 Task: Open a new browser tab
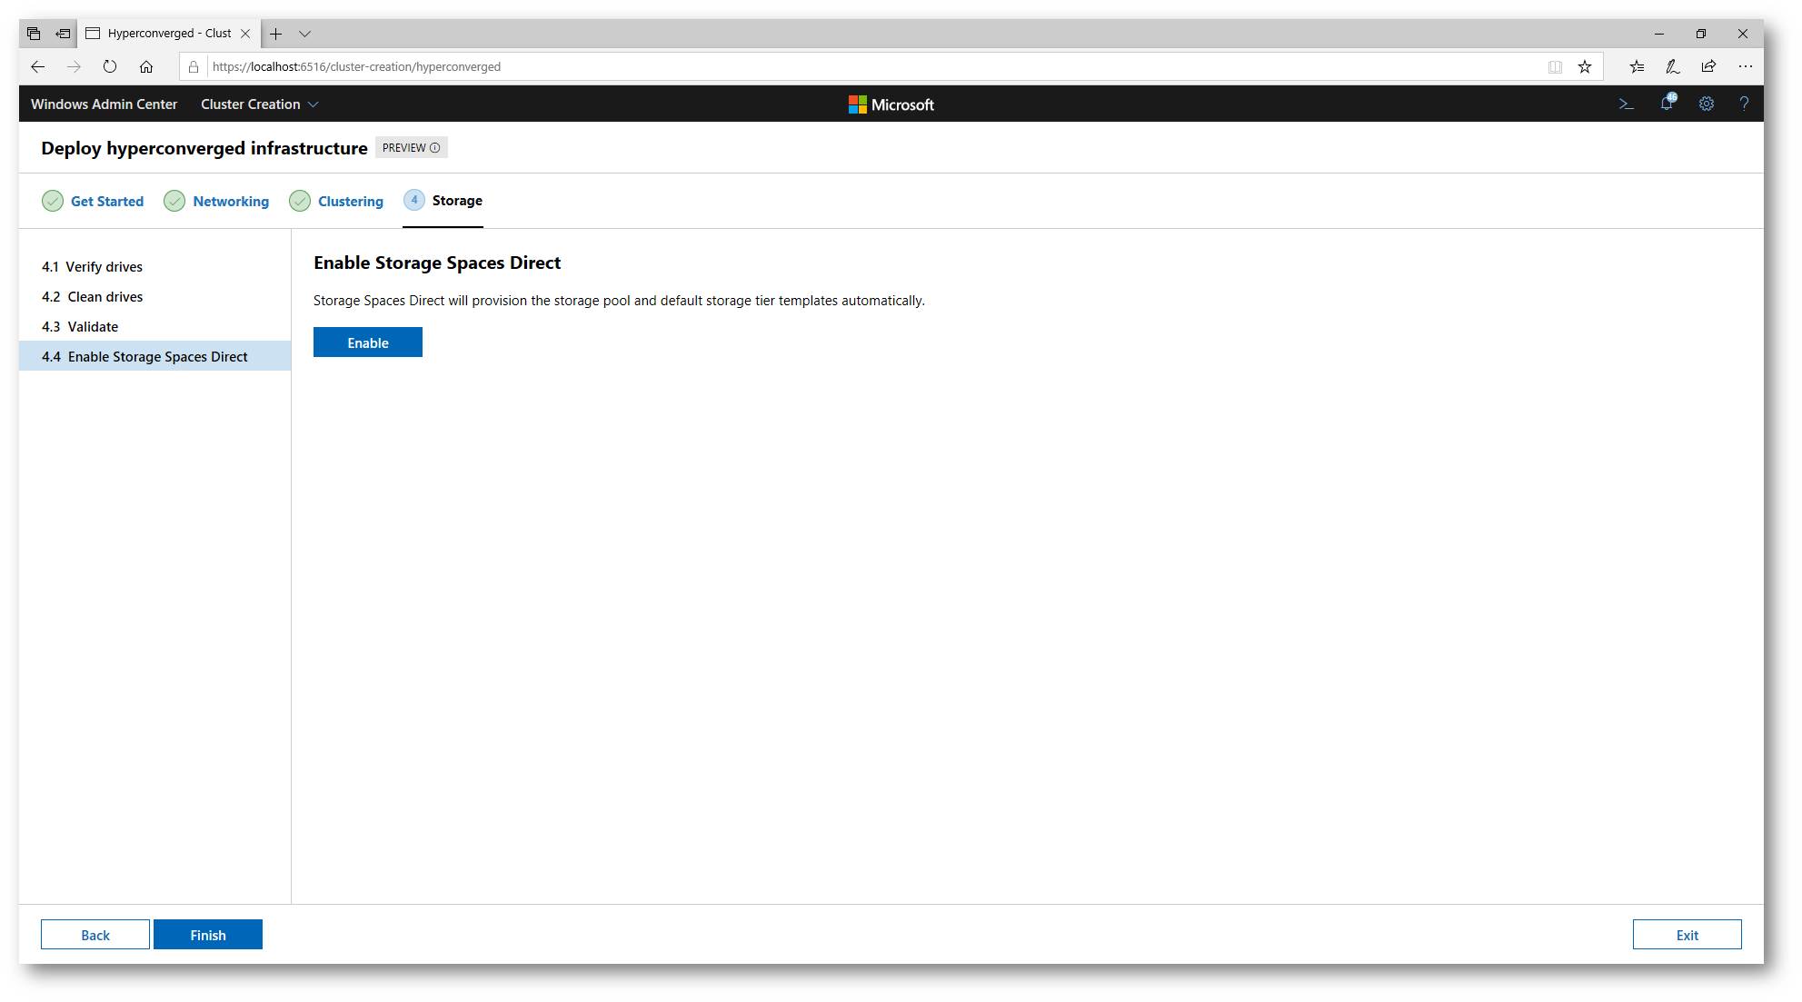pos(276,34)
